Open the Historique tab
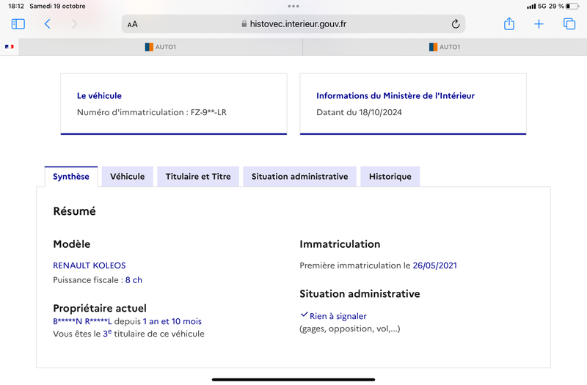 click(x=390, y=177)
